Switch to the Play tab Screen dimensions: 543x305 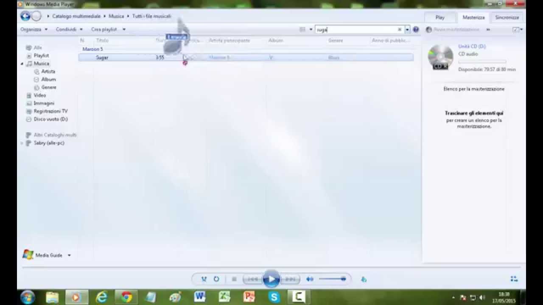coord(440,17)
